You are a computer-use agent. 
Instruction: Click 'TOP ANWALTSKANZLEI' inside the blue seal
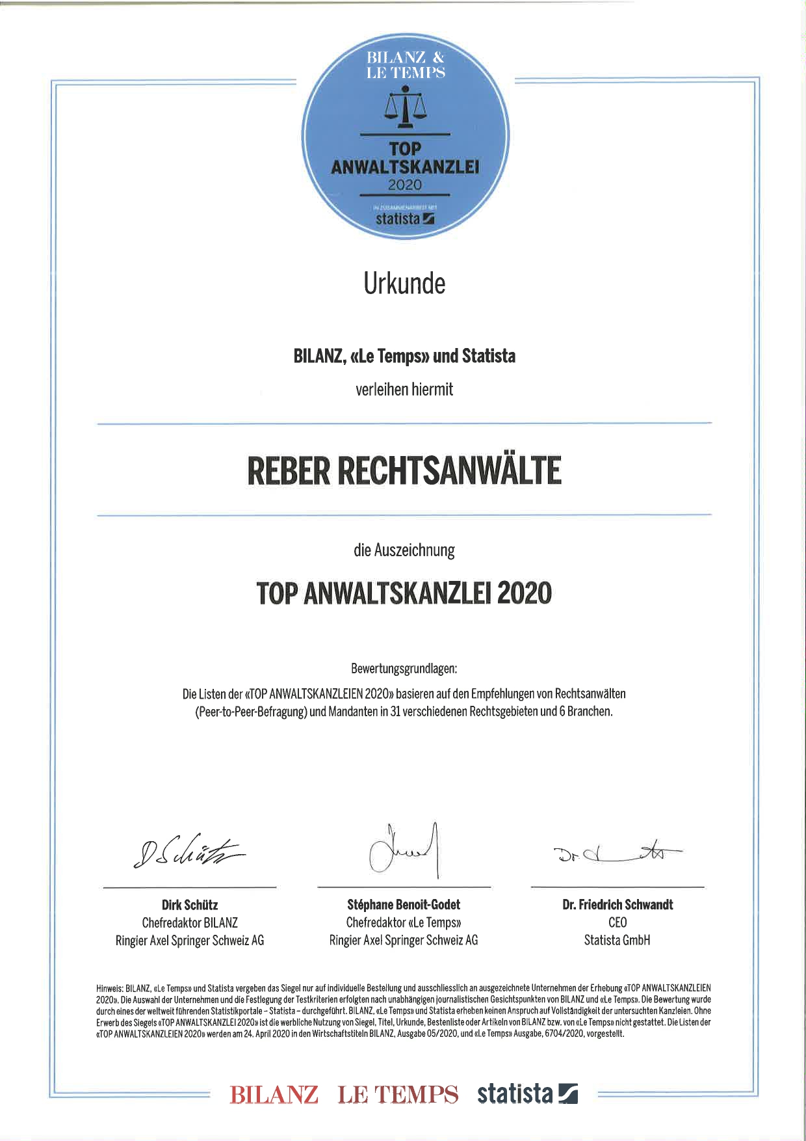[406, 158]
